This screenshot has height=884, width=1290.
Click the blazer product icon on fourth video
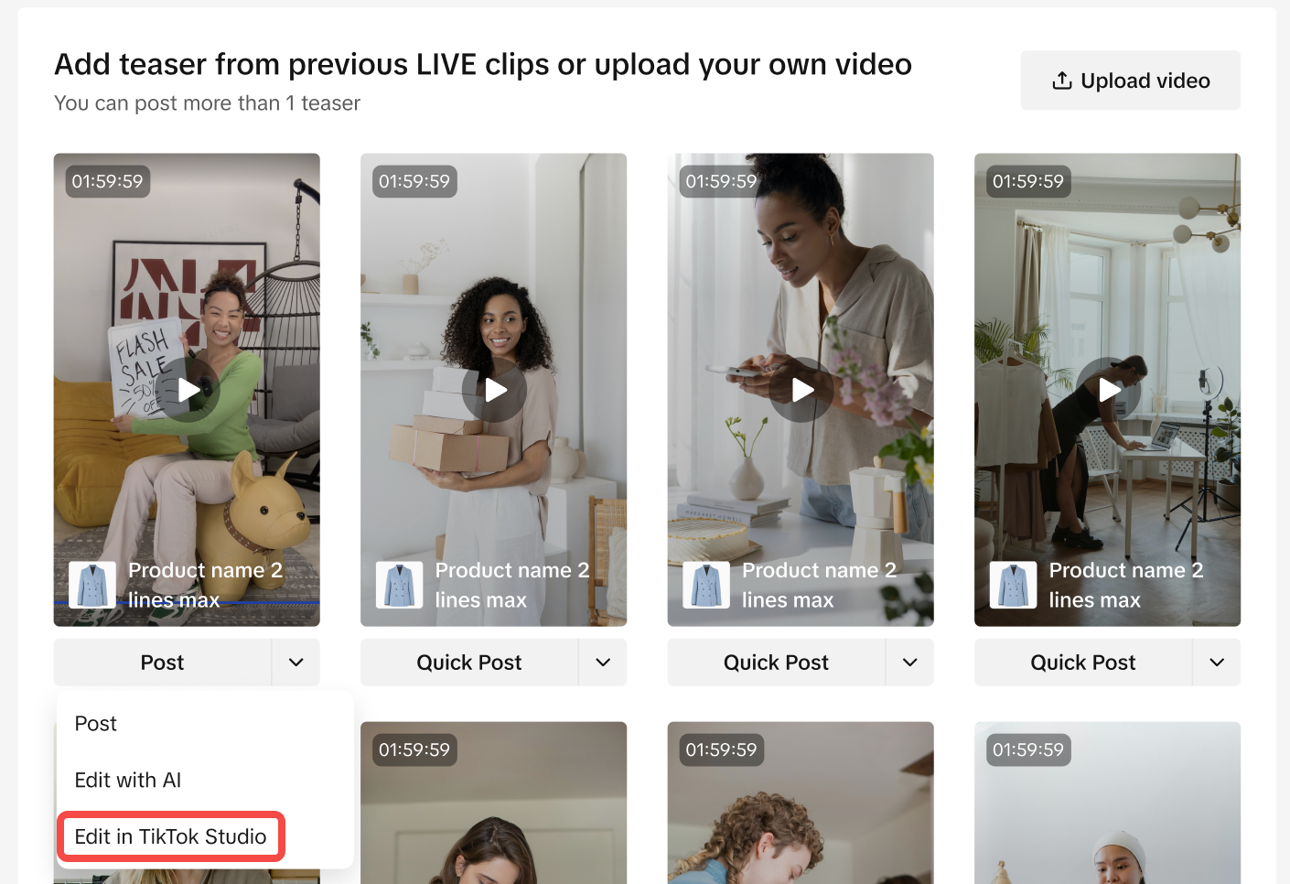pyautogui.click(x=1013, y=585)
